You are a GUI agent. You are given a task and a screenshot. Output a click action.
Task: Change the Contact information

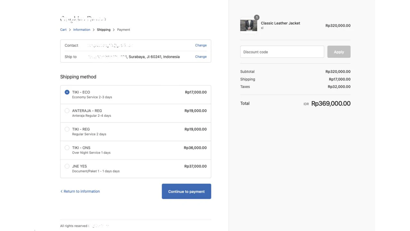click(x=201, y=45)
